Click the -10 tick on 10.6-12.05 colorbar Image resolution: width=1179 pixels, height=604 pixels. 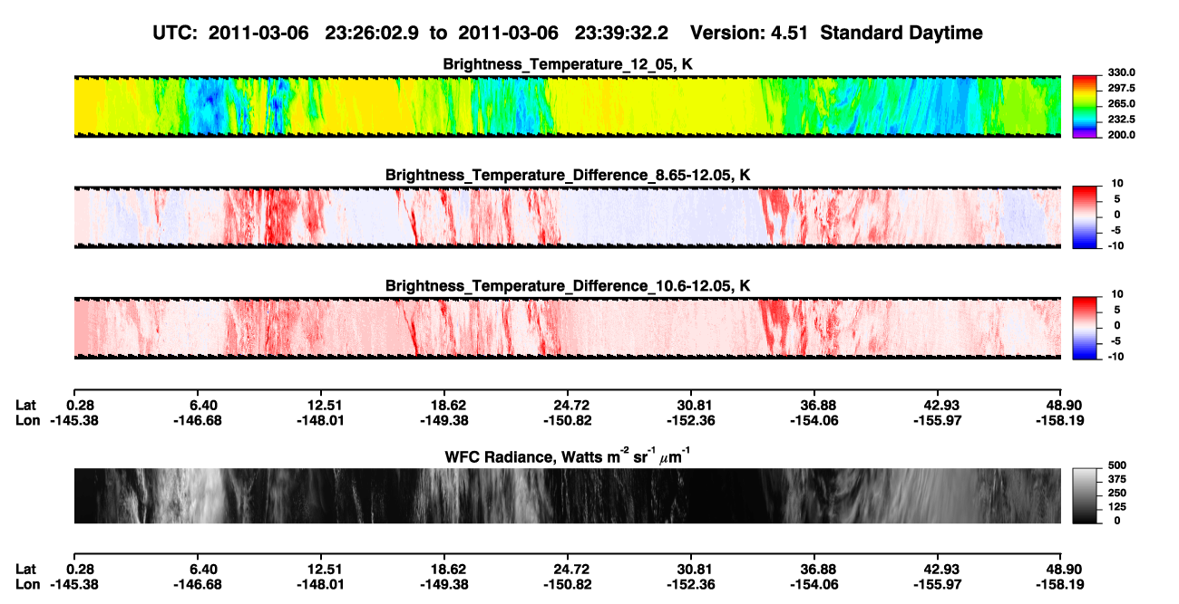(1116, 356)
